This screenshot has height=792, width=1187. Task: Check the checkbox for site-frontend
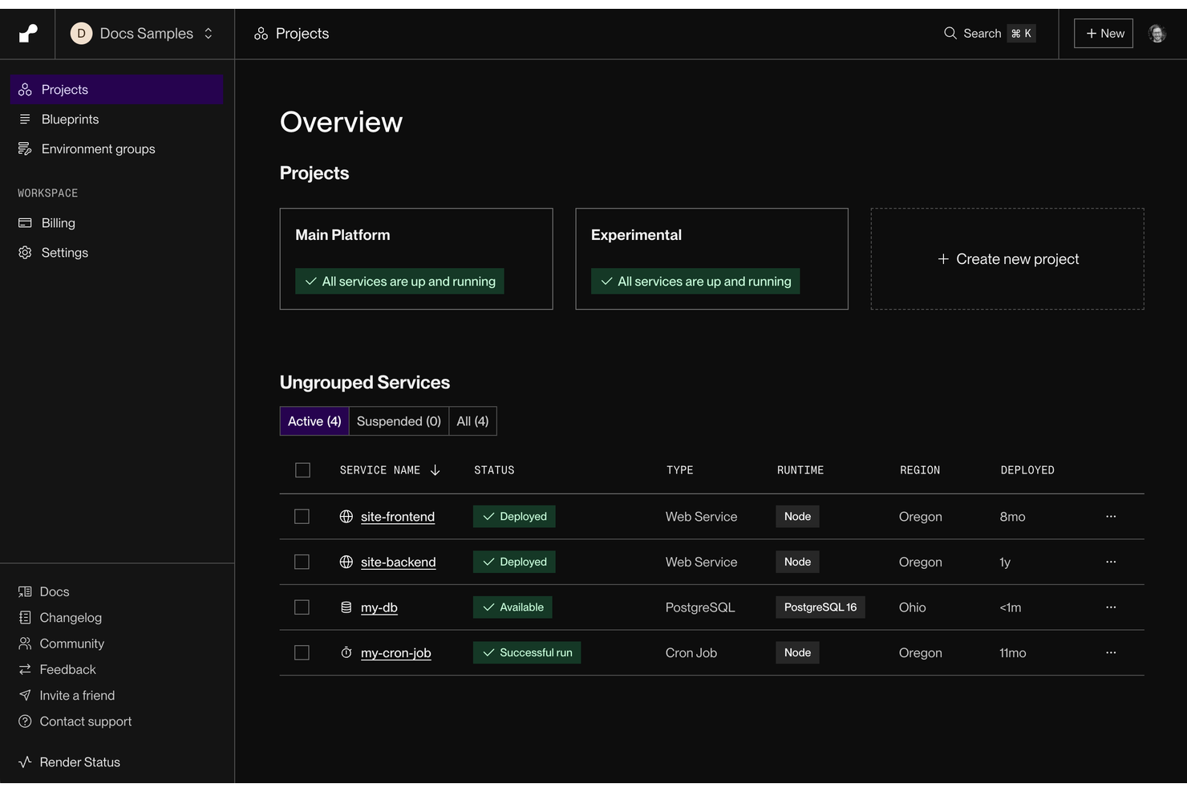302,516
